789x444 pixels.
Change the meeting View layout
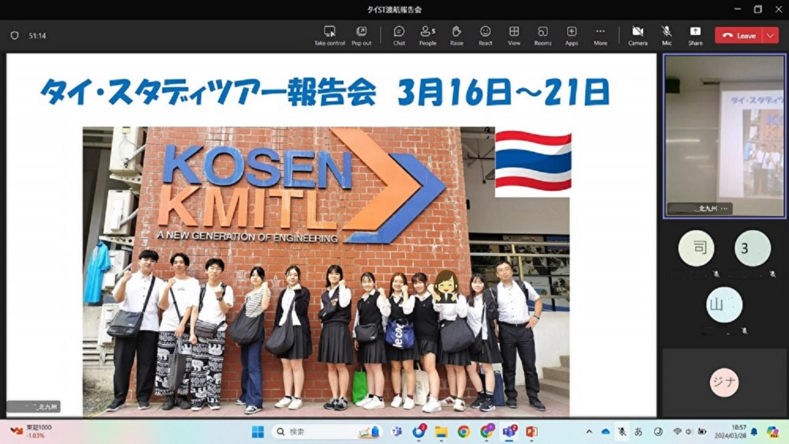pyautogui.click(x=514, y=36)
